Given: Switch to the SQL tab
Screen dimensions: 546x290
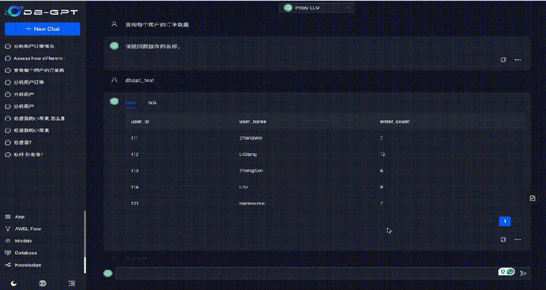Looking at the screenshot, I should point(152,103).
